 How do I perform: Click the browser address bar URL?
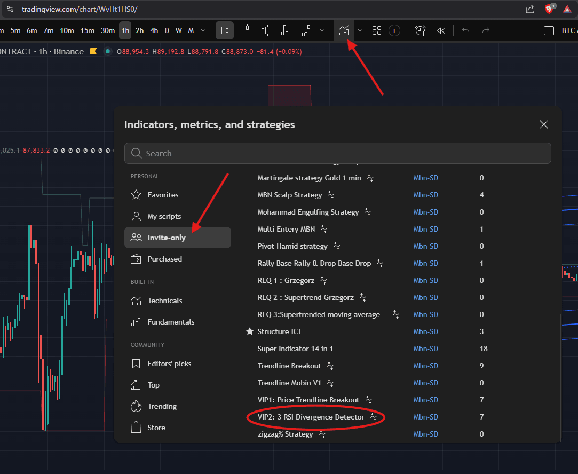coord(79,9)
